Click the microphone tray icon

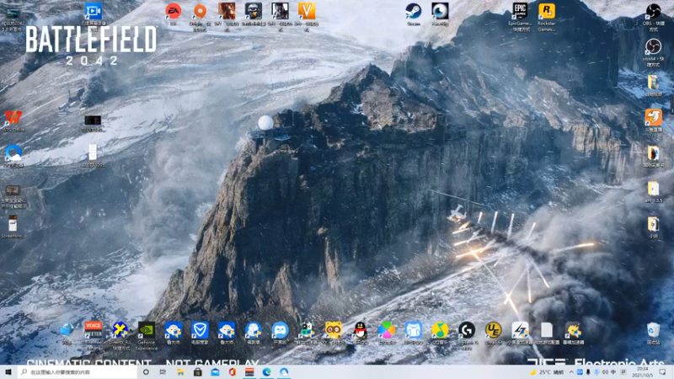[x=587, y=372]
